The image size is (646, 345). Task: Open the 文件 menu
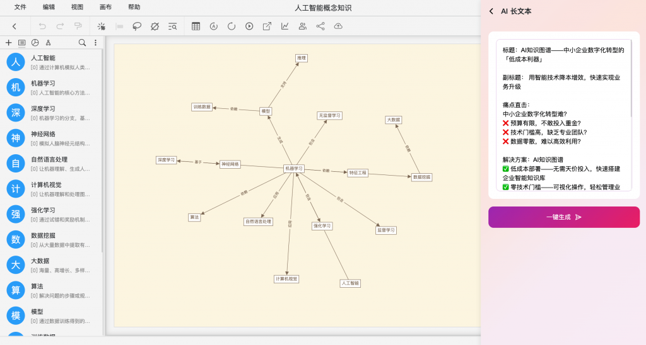20,7
